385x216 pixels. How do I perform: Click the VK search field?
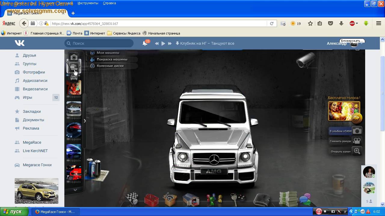click(x=99, y=43)
